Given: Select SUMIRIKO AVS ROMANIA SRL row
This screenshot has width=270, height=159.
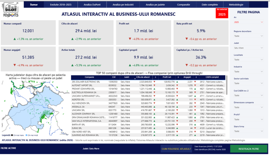Looking at the screenshot, I should 148,135.
